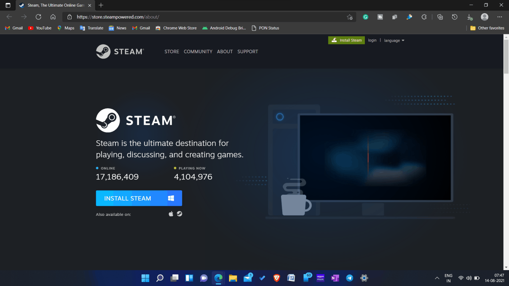Click the green Install Steam header button
The height and width of the screenshot is (286, 509).
tap(346, 40)
